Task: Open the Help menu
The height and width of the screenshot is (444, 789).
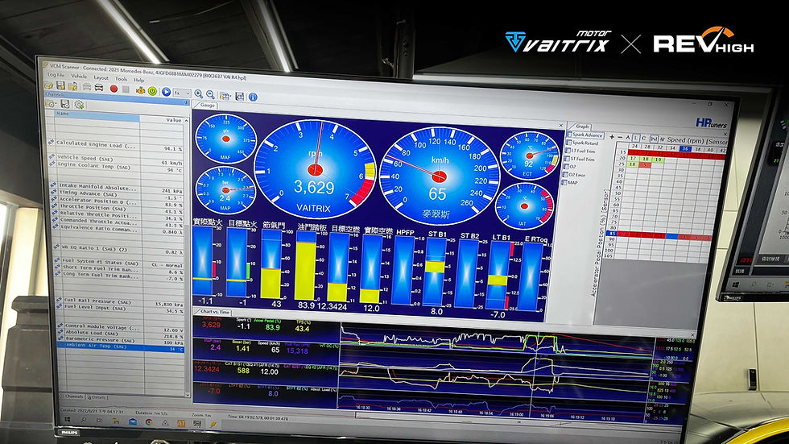Action: pyautogui.click(x=138, y=80)
